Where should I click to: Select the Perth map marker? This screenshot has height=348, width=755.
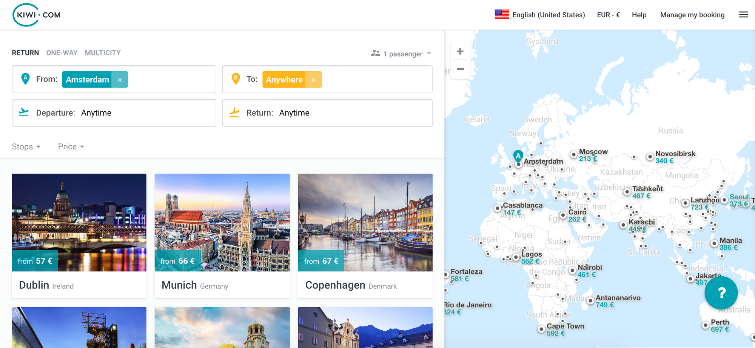coord(706,325)
